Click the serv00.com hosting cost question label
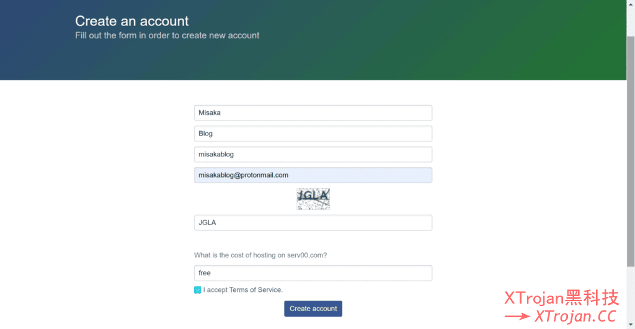The image size is (635, 329). pyautogui.click(x=260, y=255)
